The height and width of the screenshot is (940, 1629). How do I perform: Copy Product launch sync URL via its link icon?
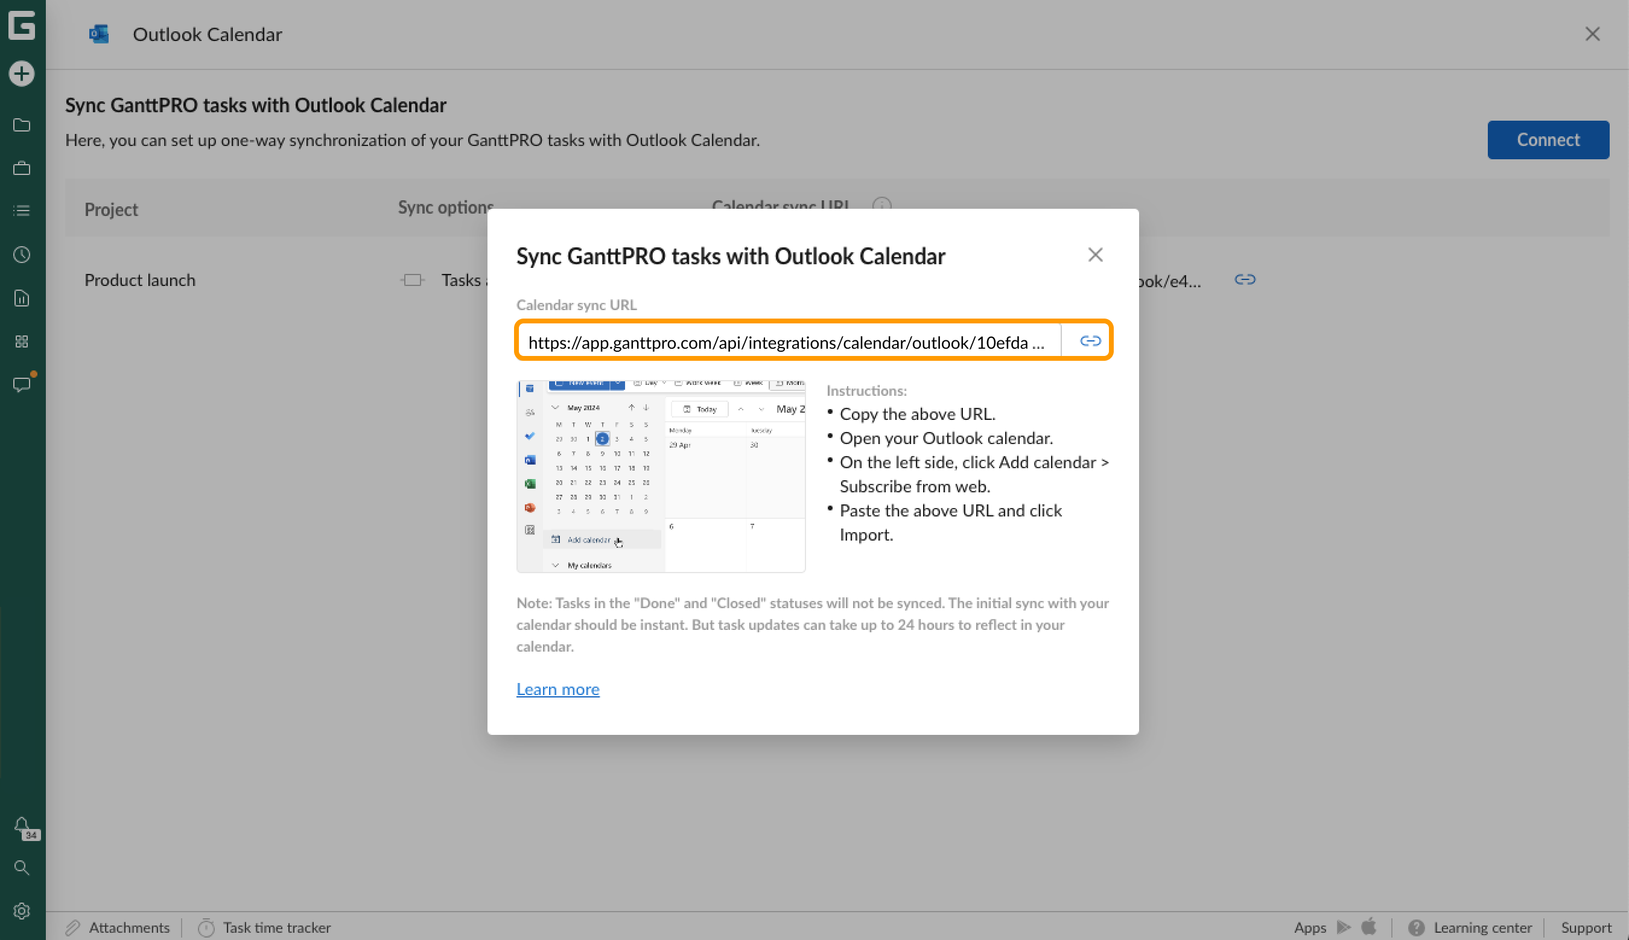pos(1244,279)
